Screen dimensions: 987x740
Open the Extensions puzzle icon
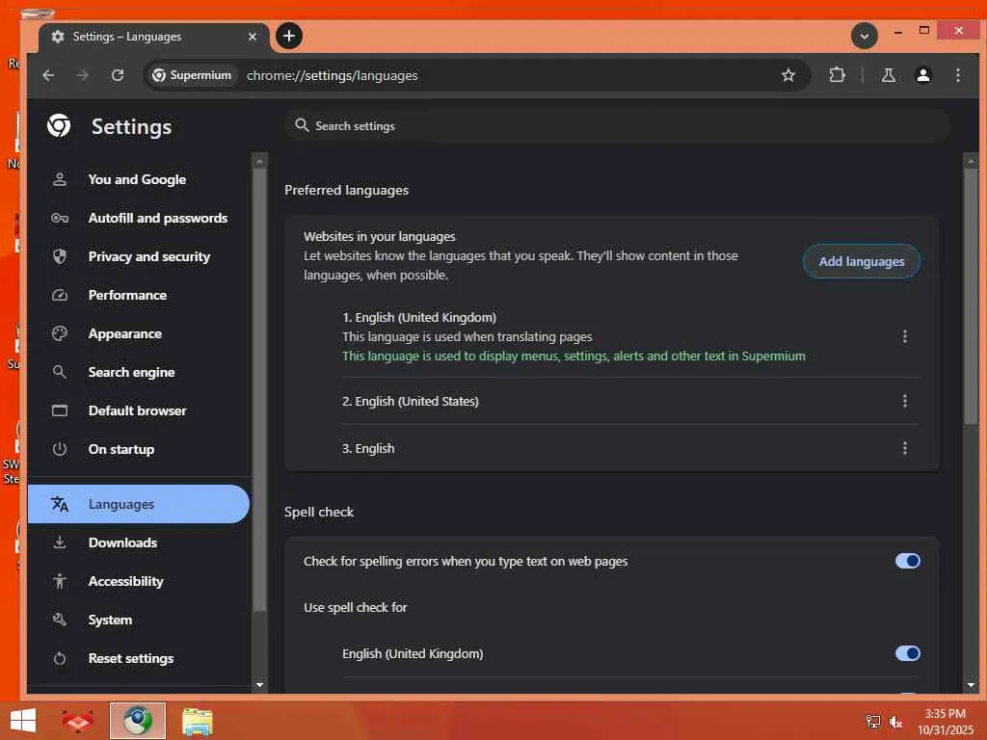(837, 75)
